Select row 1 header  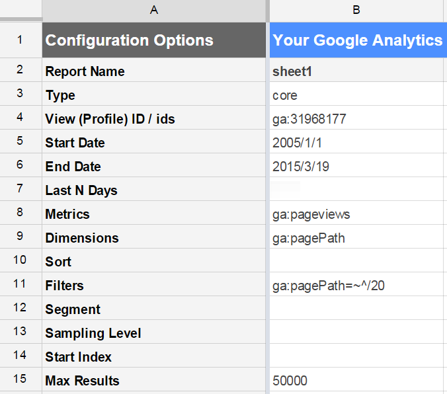[x=20, y=40]
